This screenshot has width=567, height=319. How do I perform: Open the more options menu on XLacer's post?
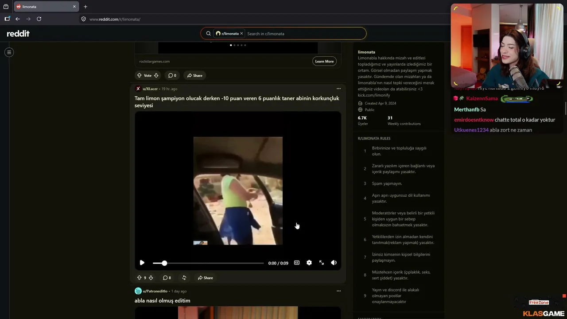pyautogui.click(x=338, y=89)
